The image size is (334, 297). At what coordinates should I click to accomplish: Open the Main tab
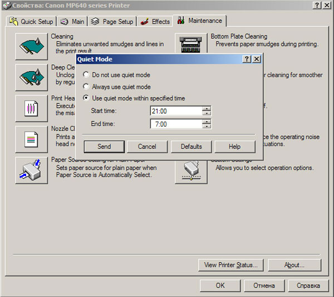tap(72, 22)
